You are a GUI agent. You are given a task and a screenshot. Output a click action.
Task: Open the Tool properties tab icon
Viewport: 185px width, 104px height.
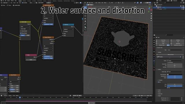(x=154, y=38)
